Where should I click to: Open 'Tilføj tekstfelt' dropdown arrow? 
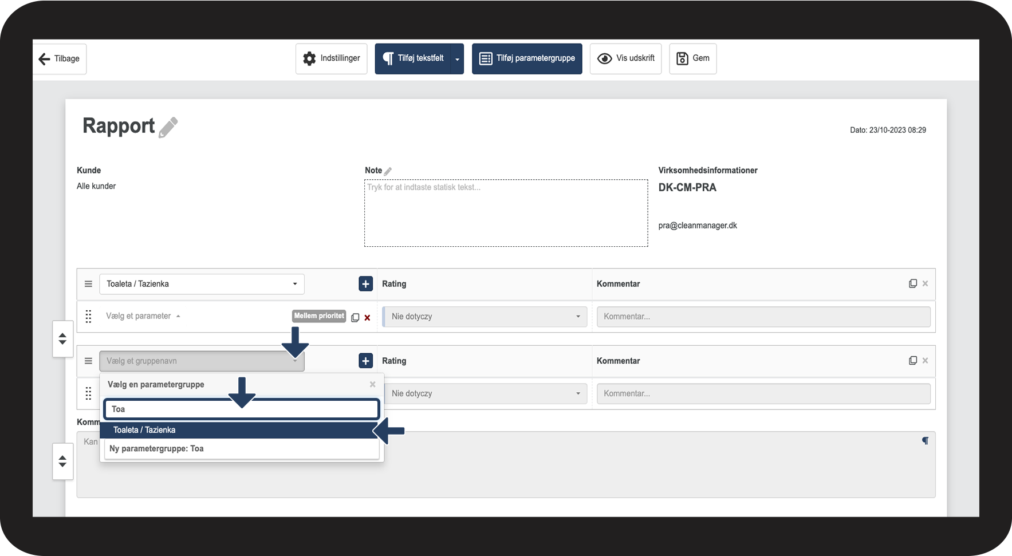(457, 59)
